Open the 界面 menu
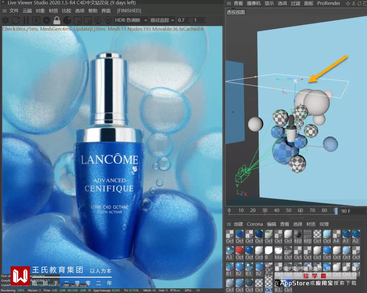The image size is (367, 293). pyautogui.click(x=106, y=11)
